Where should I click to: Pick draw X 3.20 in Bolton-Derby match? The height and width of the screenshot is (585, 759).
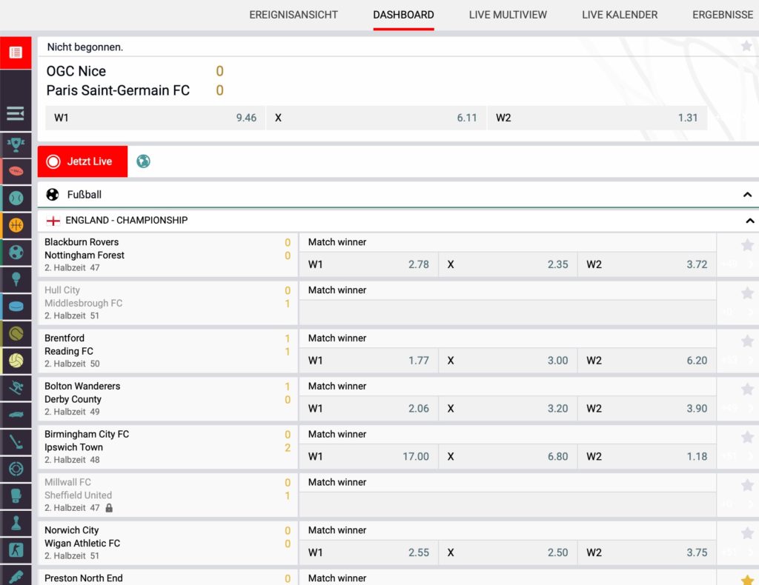[x=508, y=409]
